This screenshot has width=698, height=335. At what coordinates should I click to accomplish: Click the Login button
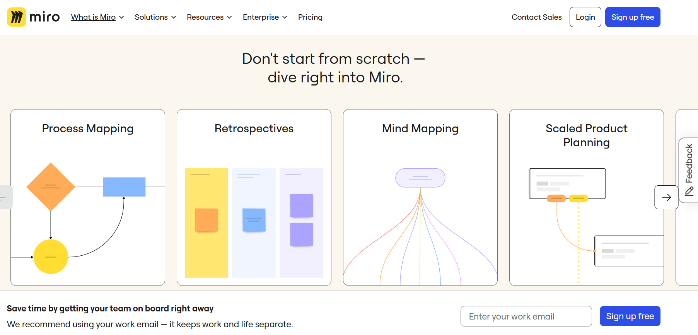tap(585, 17)
